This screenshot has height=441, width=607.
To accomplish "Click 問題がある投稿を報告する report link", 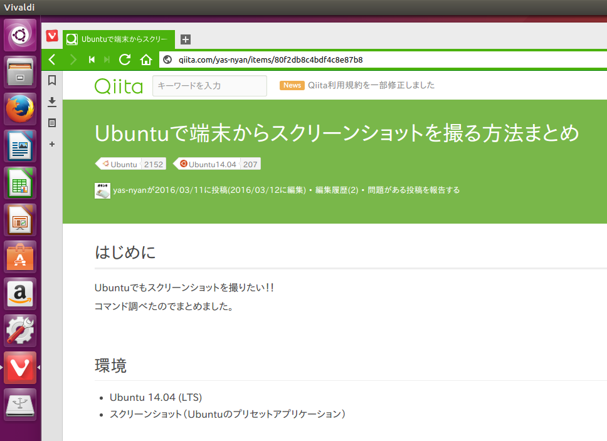I will coord(413,190).
